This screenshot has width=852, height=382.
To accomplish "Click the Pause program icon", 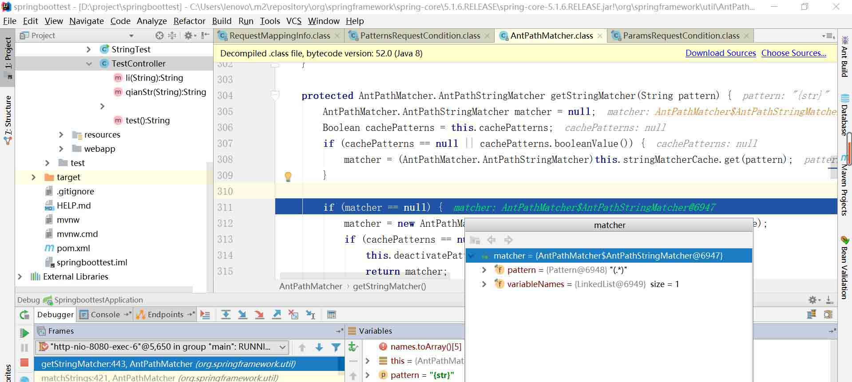I will [24, 348].
